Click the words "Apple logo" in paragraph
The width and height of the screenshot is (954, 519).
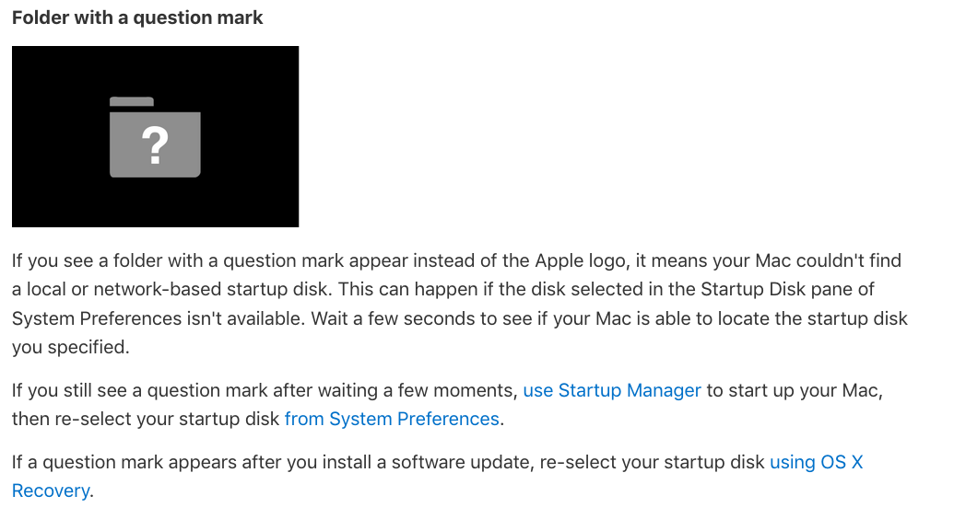(581, 260)
